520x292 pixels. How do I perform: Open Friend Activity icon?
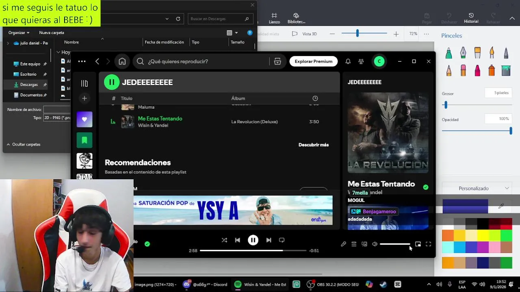pyautogui.click(x=361, y=61)
